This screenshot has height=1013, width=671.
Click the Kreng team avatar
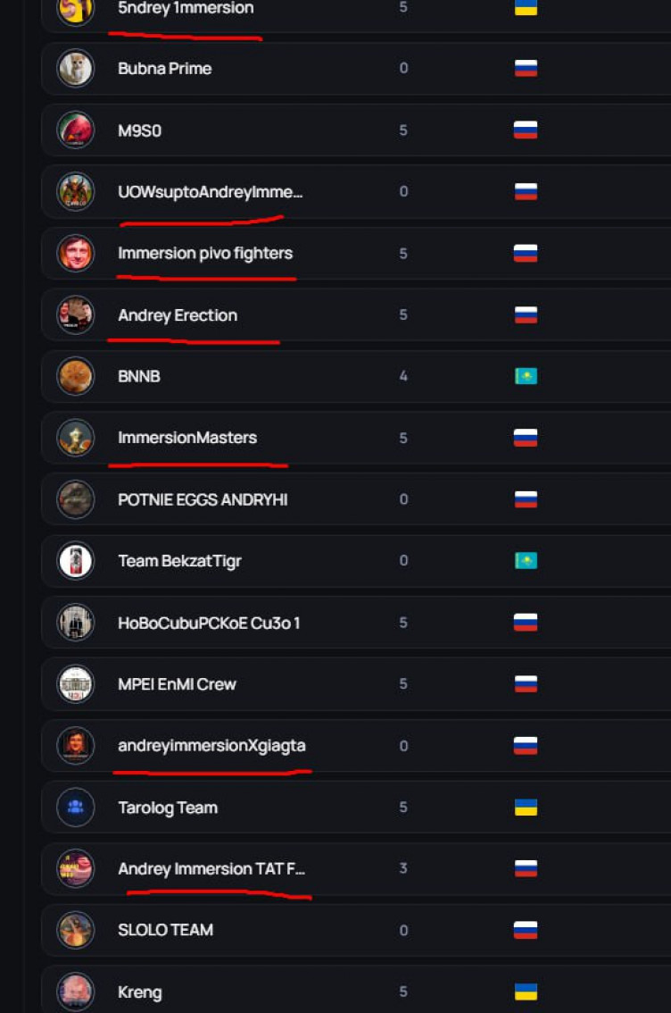point(76,992)
